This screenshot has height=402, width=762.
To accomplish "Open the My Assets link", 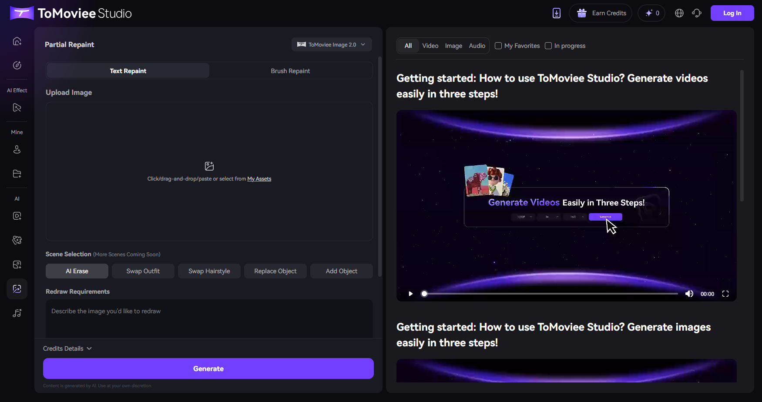I will [259, 179].
